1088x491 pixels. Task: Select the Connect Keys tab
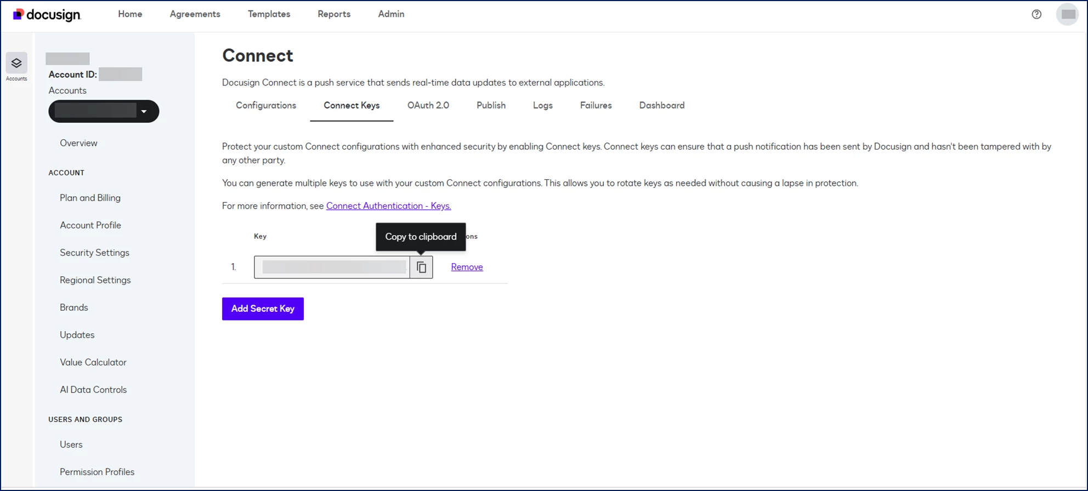(x=352, y=105)
